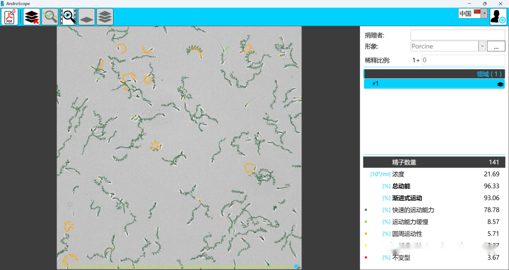Click the 中国 language text
This screenshot has height=270, width=509.
pos(466,14)
